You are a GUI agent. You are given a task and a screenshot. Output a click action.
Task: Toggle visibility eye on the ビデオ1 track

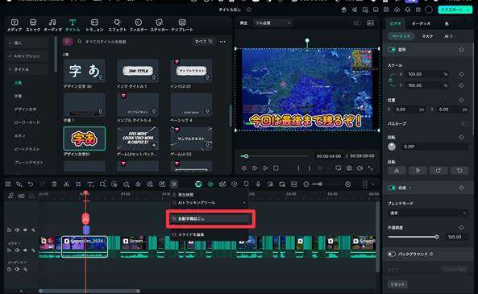[x=25, y=251]
